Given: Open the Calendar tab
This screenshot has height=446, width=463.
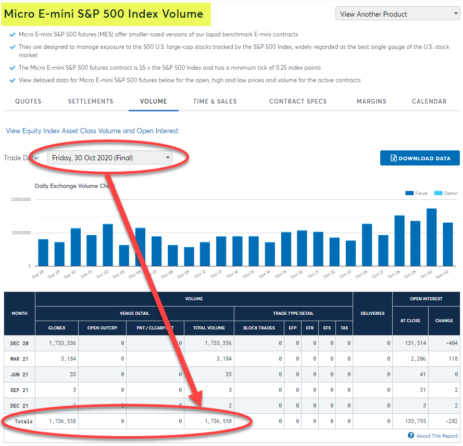Looking at the screenshot, I should 429,101.
